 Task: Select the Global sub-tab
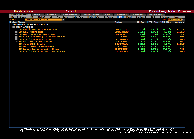tap(41, 17)
